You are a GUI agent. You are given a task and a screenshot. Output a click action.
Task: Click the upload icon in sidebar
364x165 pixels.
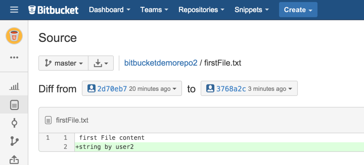14,160
